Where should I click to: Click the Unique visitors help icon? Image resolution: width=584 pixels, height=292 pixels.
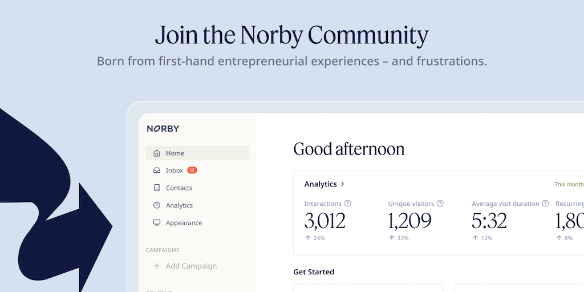pyautogui.click(x=440, y=204)
